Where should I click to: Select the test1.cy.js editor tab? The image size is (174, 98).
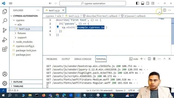[x=54, y=10]
